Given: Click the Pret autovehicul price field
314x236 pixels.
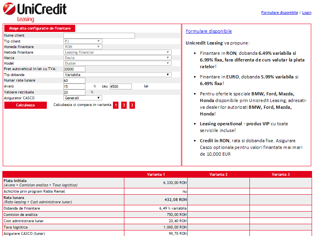Looking at the screenshot, I should coord(74,69).
